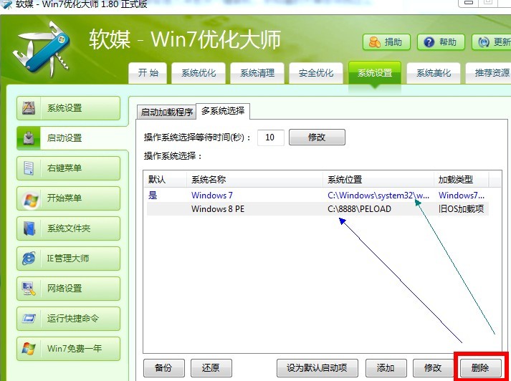Click the IE管理大师 Internet Explorer icon

click(x=29, y=259)
